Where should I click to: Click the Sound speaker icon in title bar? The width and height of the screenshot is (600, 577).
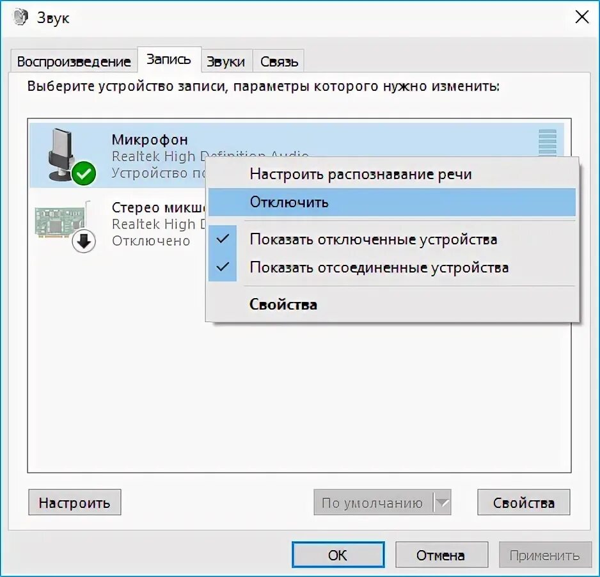[x=20, y=18]
